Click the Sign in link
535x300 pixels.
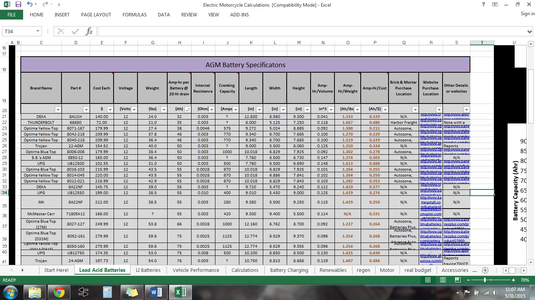click(x=528, y=14)
